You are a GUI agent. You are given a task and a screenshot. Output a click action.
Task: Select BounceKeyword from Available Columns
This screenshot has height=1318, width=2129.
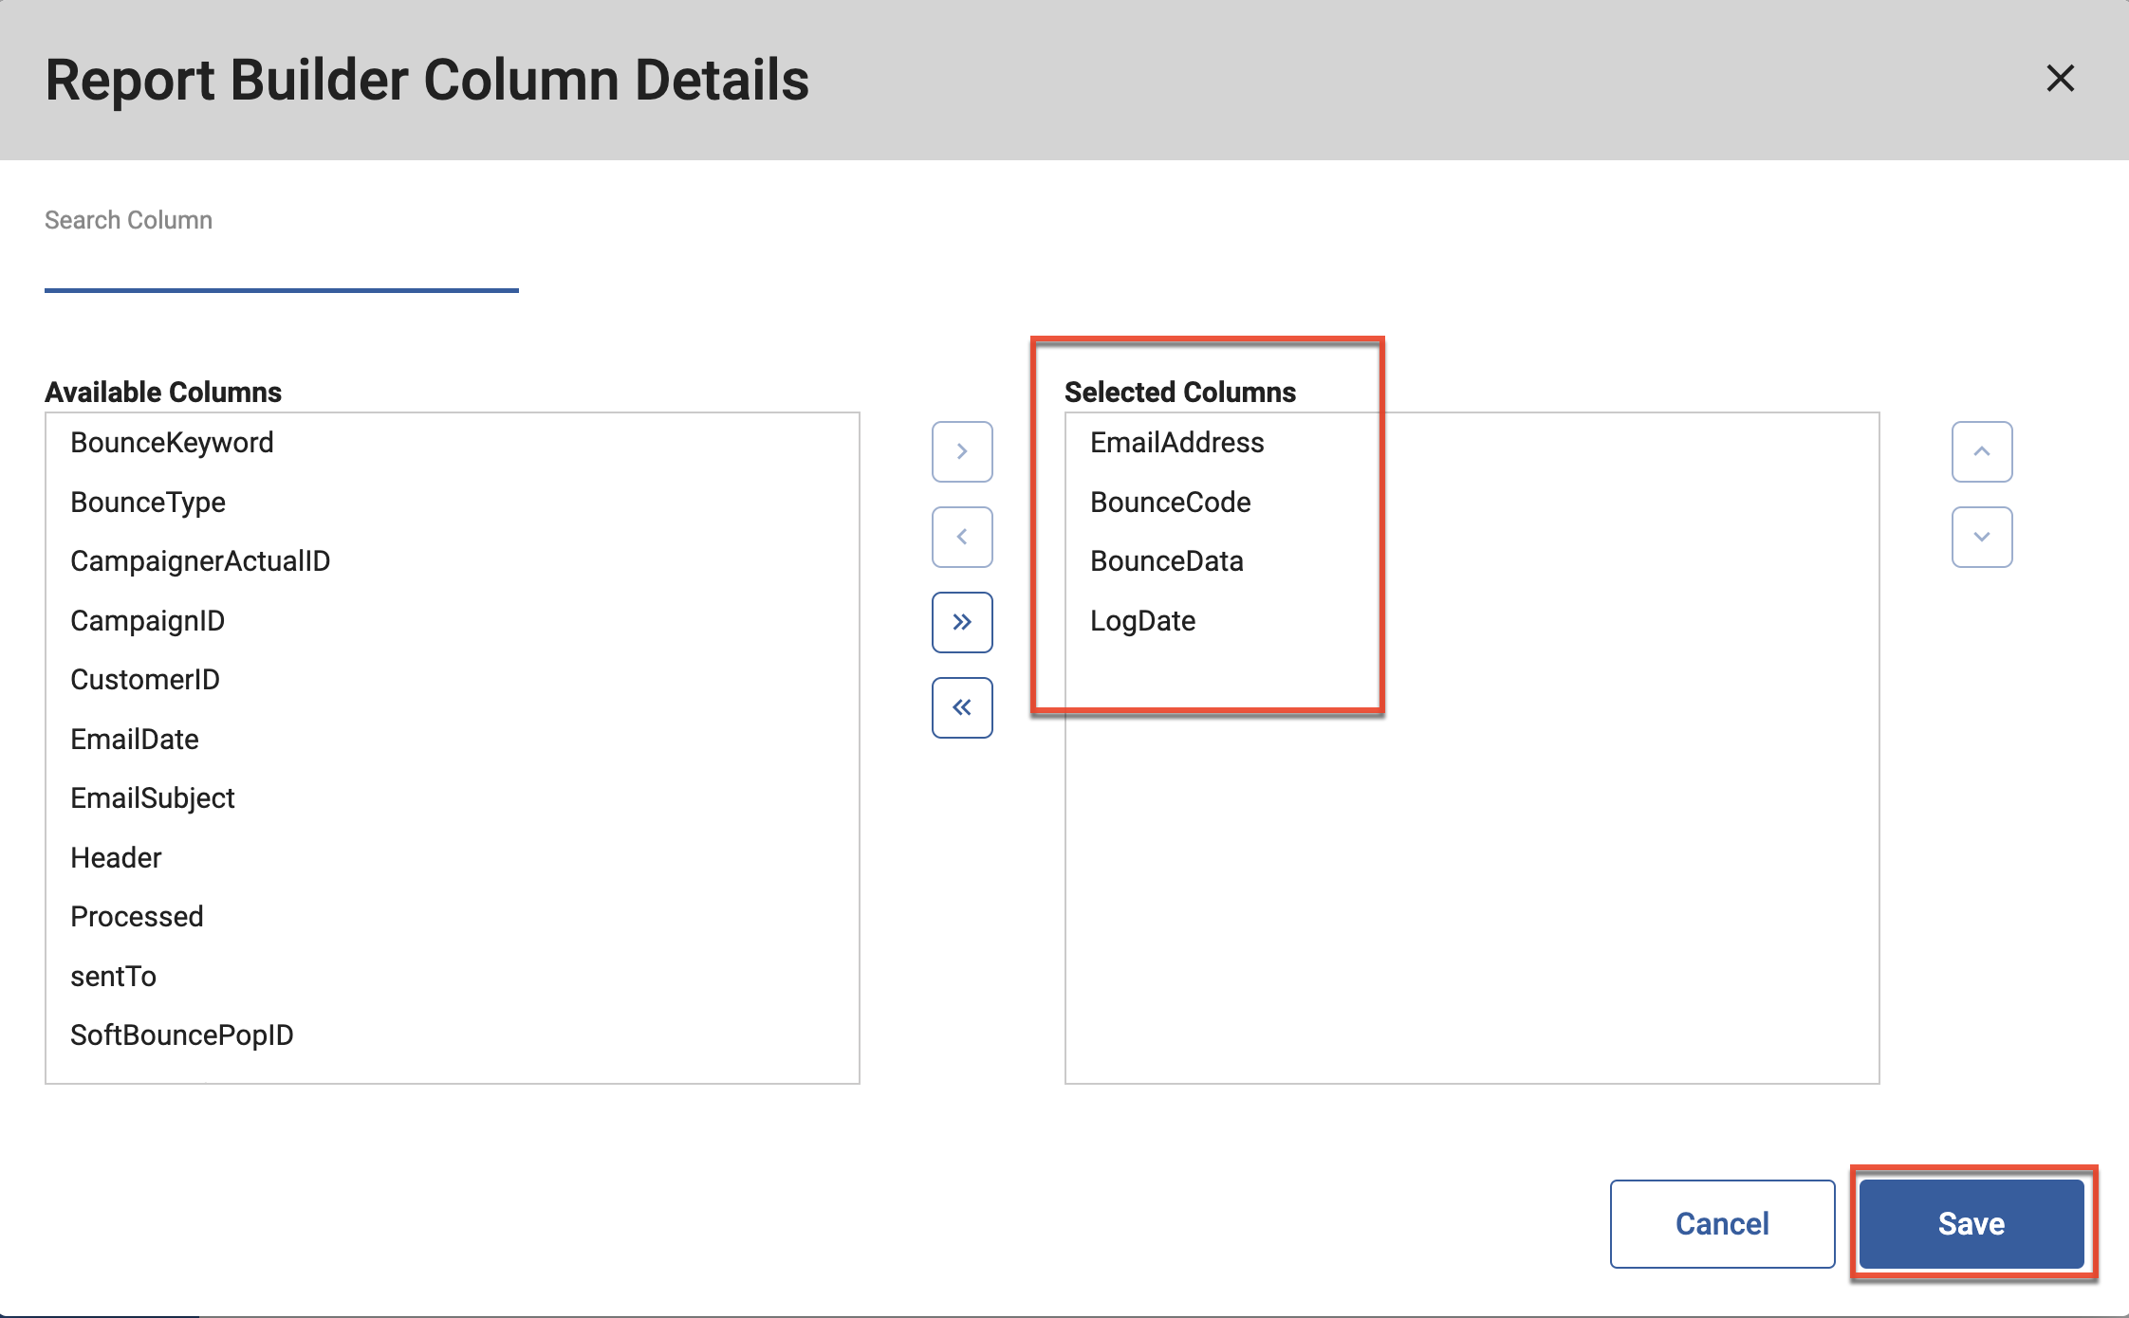pyautogui.click(x=172, y=442)
